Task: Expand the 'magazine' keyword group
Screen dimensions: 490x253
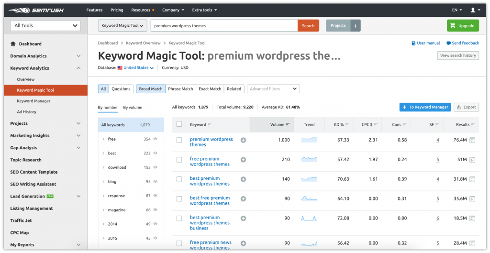Action: [103, 210]
